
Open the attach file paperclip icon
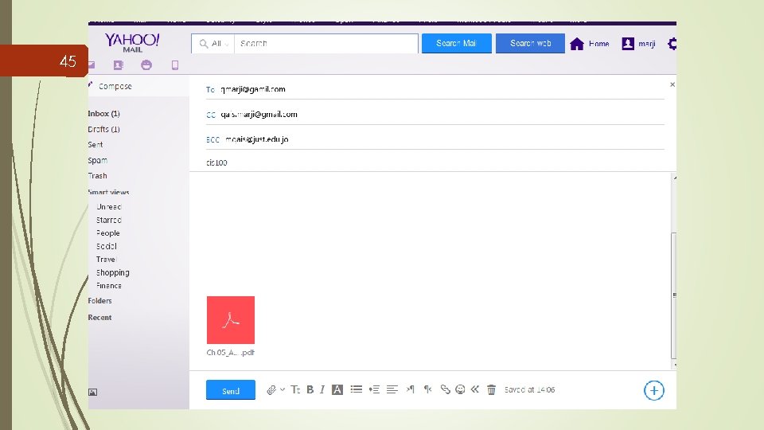pos(271,389)
